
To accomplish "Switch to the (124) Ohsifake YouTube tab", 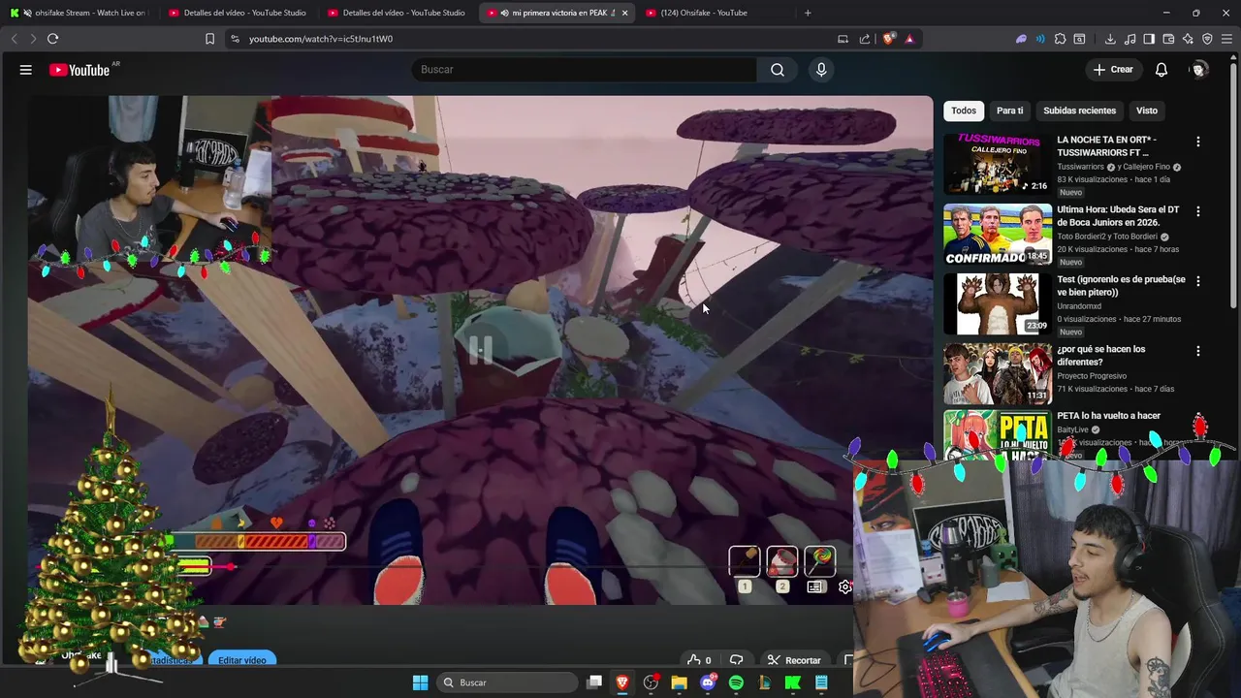I will tap(713, 13).
